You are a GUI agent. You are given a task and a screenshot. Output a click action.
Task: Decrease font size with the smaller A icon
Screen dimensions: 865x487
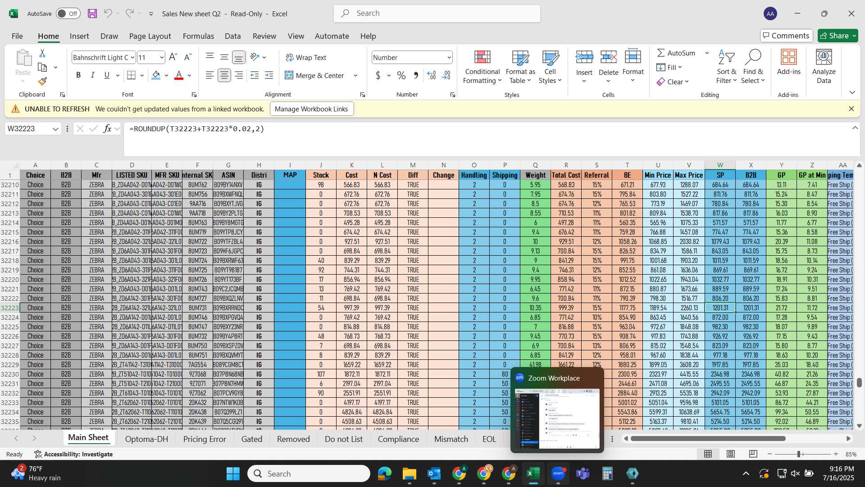[x=188, y=57]
